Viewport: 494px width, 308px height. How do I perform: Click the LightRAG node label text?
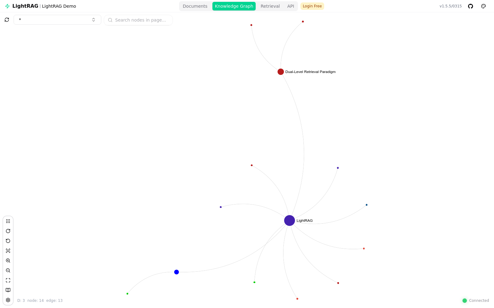(x=304, y=221)
